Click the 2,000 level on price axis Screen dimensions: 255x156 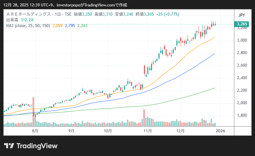(241, 103)
